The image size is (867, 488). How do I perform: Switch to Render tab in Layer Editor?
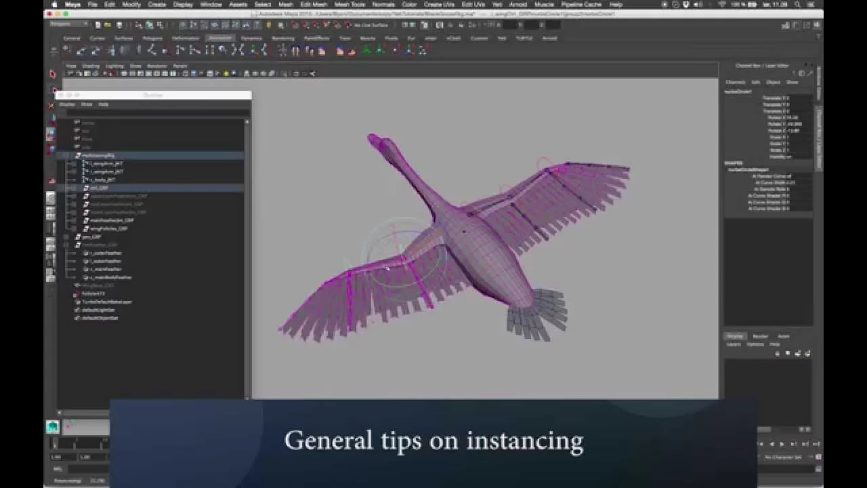[760, 336]
